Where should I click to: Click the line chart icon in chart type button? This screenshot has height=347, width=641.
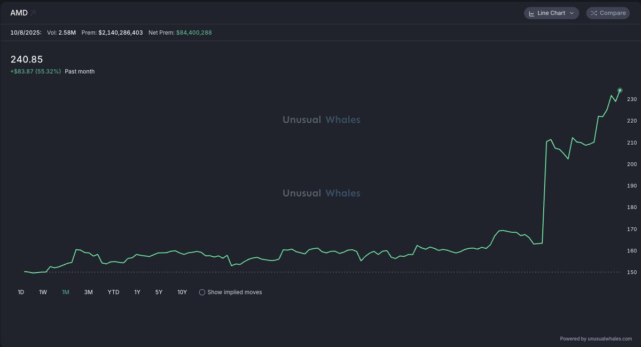pyautogui.click(x=531, y=13)
